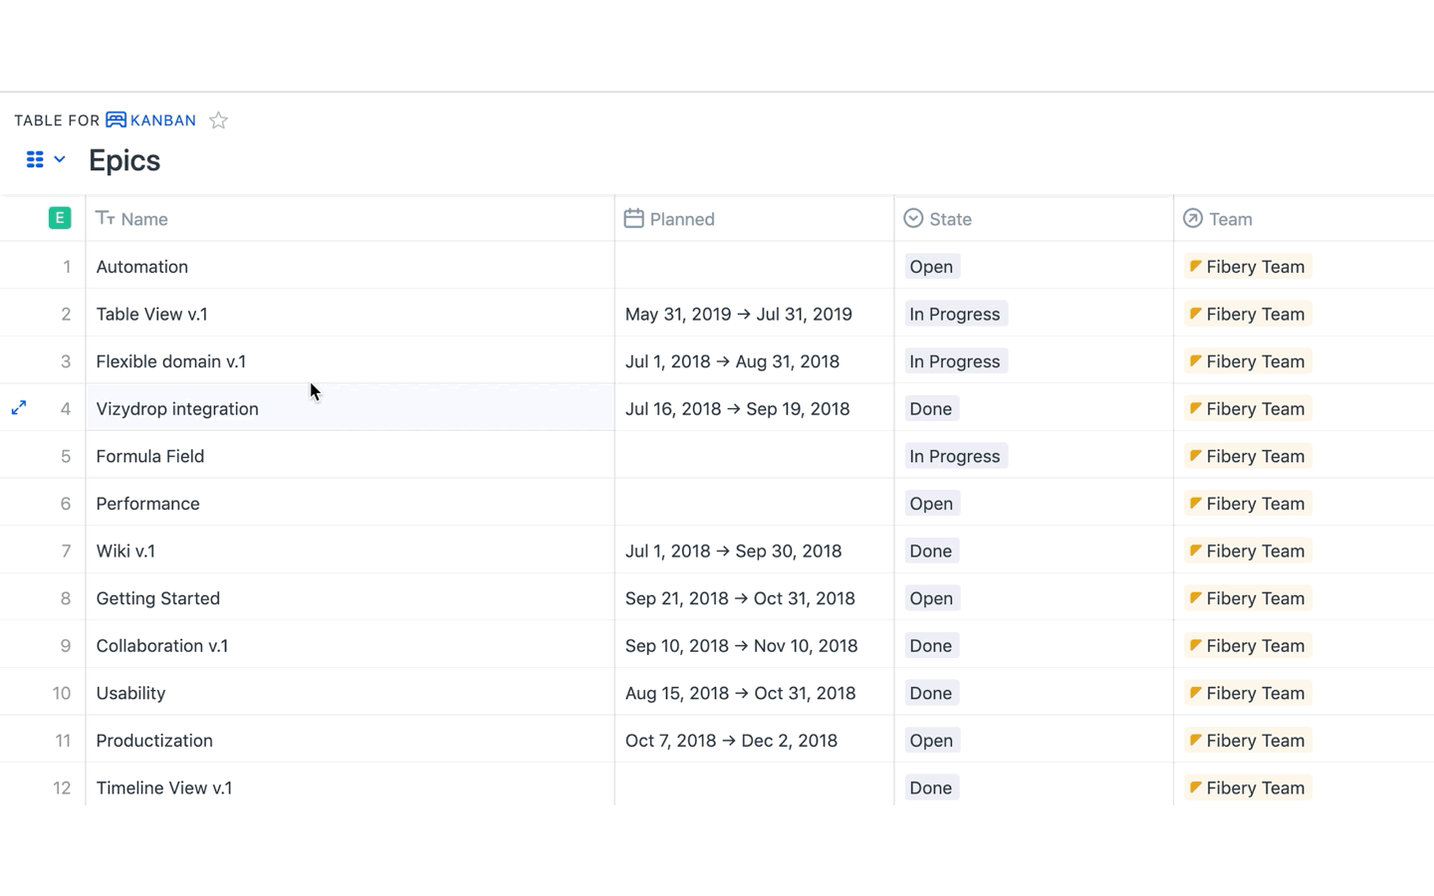Click the state circle icon in State header

[912, 218]
